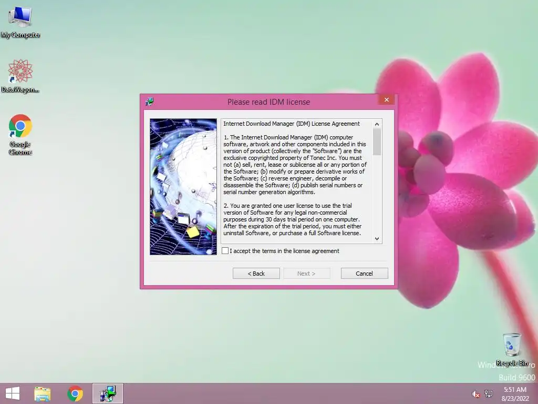Open File Explorer from the taskbar
Screen dimensions: 538x404
coord(43,393)
